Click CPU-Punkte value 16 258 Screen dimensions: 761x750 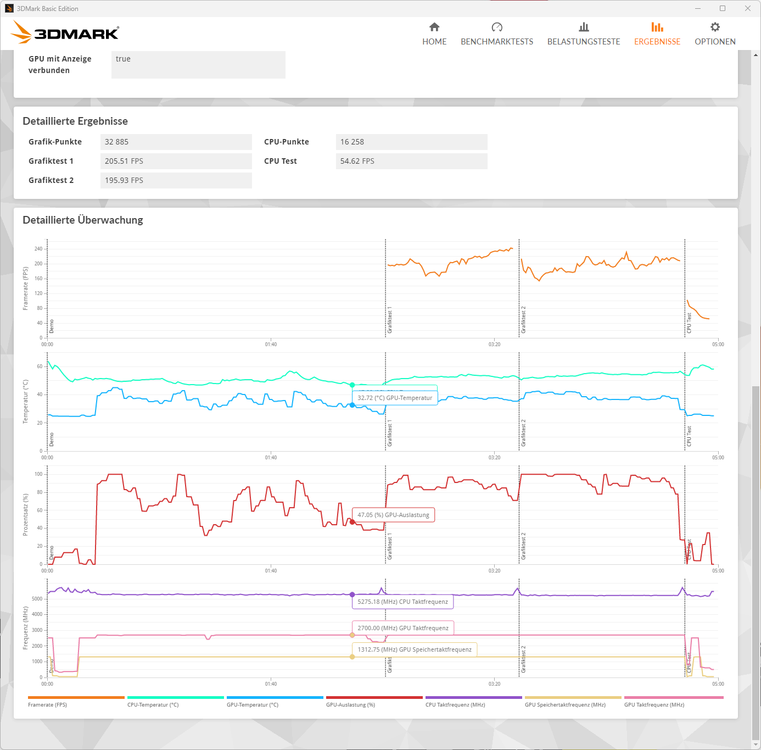pos(412,142)
